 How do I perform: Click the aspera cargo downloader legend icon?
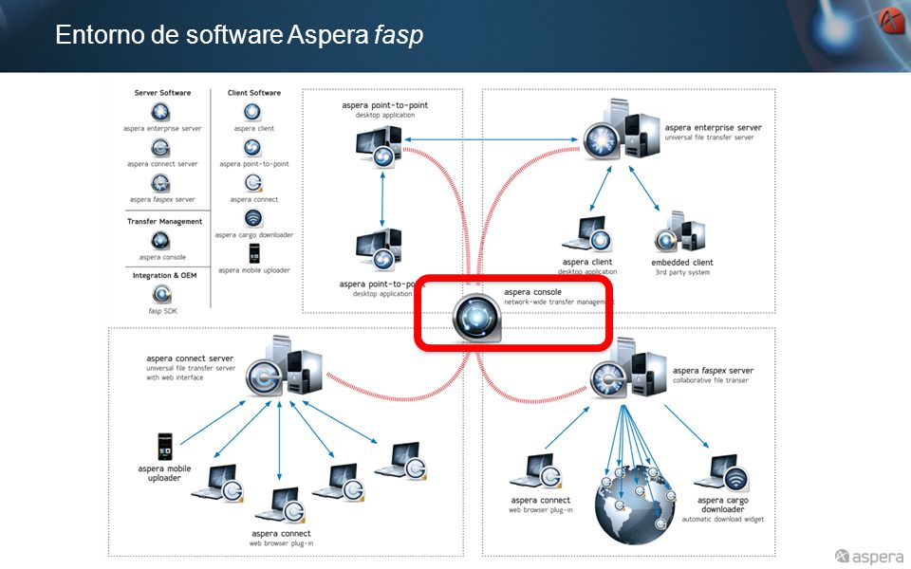point(253,218)
